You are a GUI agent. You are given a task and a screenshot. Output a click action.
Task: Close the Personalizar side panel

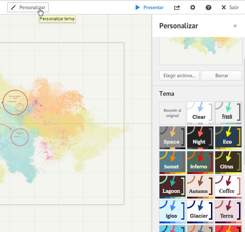click(x=235, y=26)
